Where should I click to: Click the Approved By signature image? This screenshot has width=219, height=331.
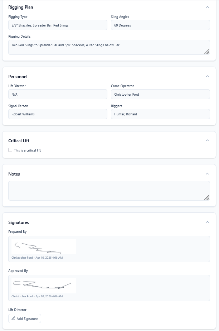click(44, 286)
